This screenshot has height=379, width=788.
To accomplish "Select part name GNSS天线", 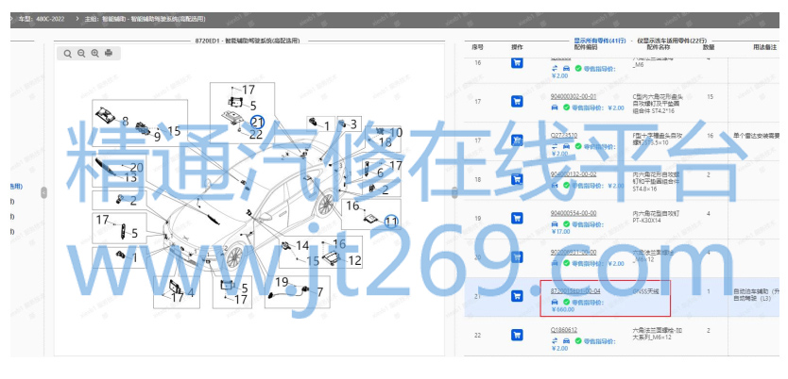I will click(645, 290).
